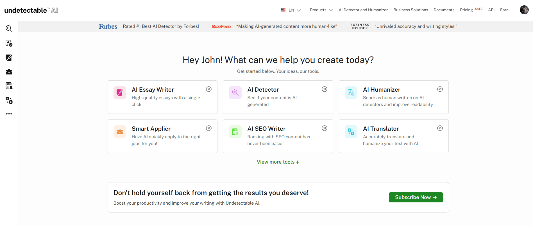533x226 pixels.
Task: Open the AI Detector title link
Action: click(263, 90)
